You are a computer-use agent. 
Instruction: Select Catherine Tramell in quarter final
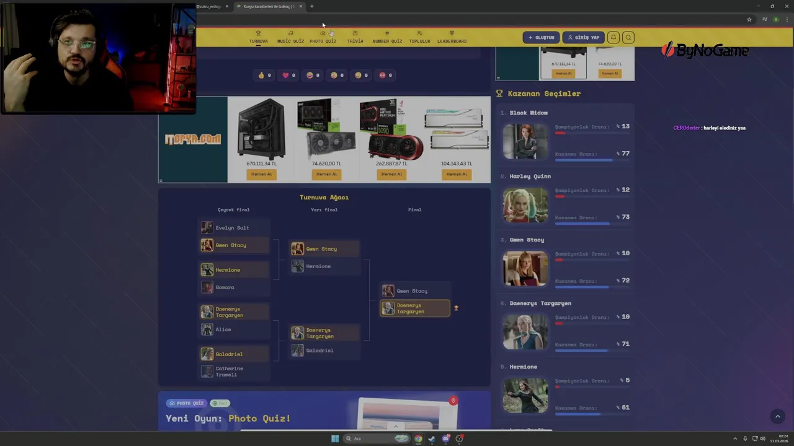click(x=234, y=372)
